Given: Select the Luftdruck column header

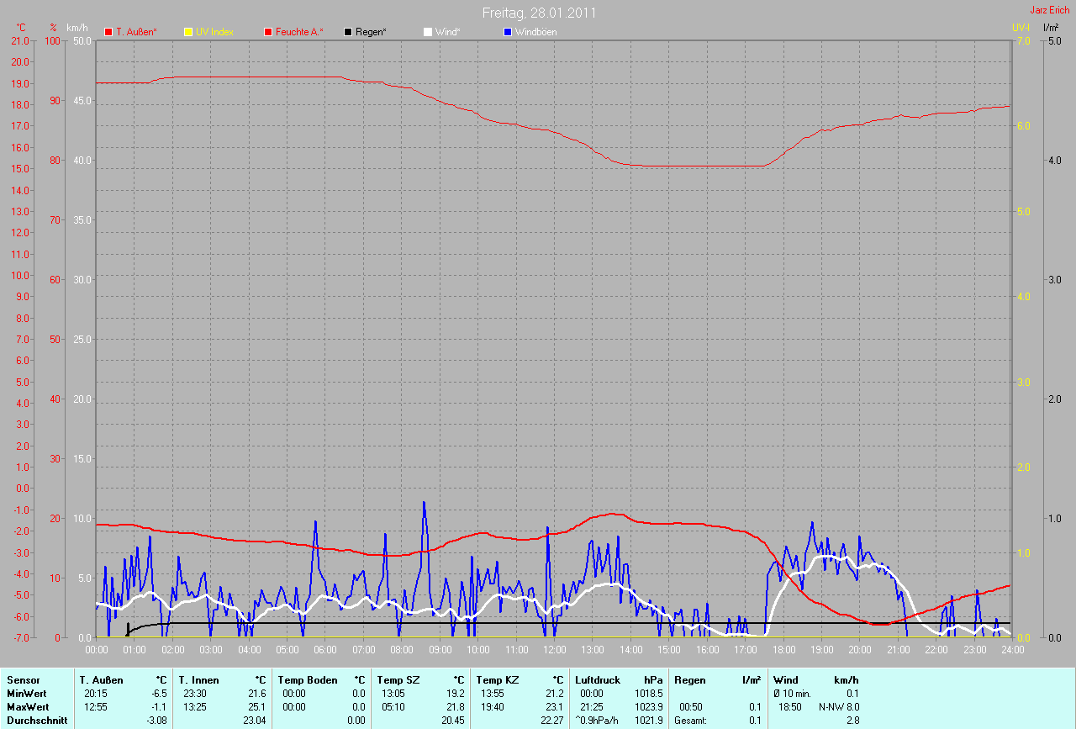Looking at the screenshot, I should [596, 679].
